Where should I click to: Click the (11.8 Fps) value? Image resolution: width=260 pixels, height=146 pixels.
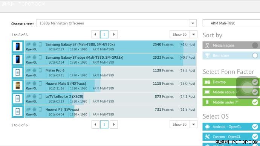[187, 109]
